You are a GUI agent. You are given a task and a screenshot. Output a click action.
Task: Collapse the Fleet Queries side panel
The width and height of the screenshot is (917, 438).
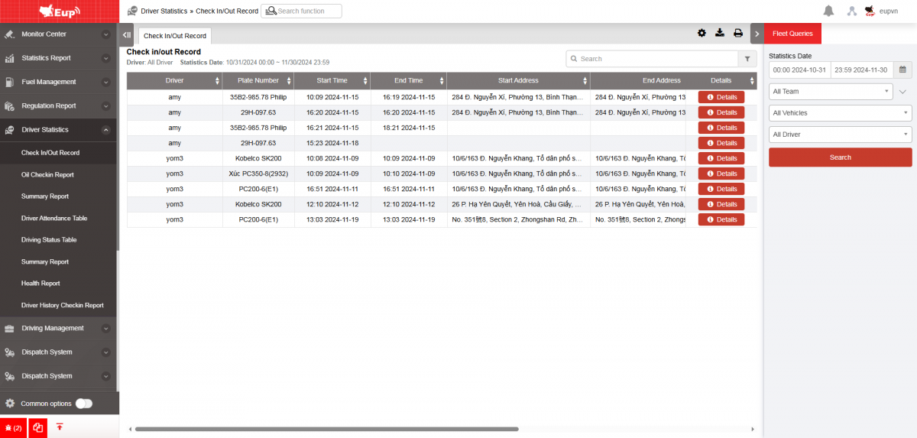pos(757,34)
